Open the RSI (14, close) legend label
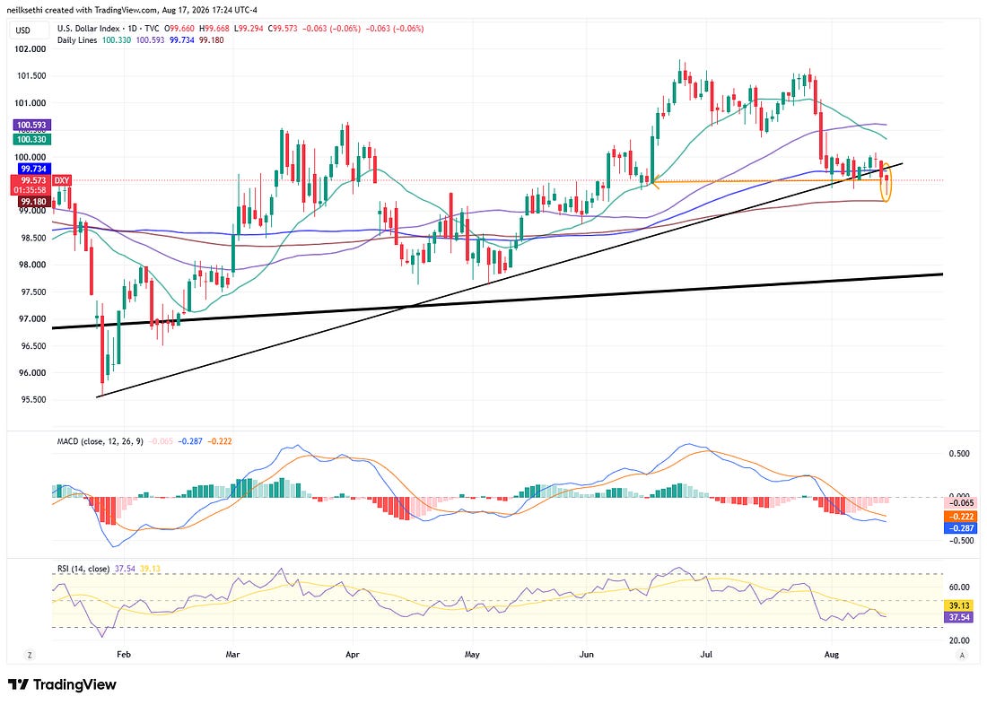This screenshot has height=705, width=987. click(83, 569)
